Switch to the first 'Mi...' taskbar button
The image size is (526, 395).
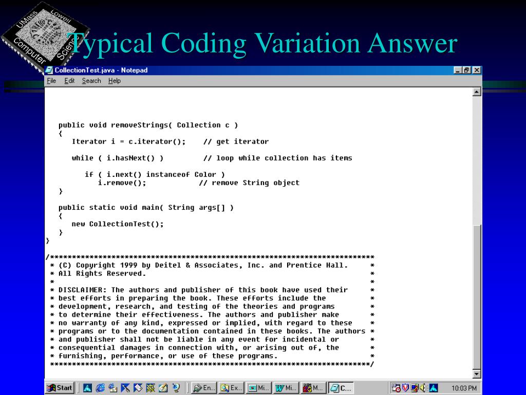click(259, 388)
